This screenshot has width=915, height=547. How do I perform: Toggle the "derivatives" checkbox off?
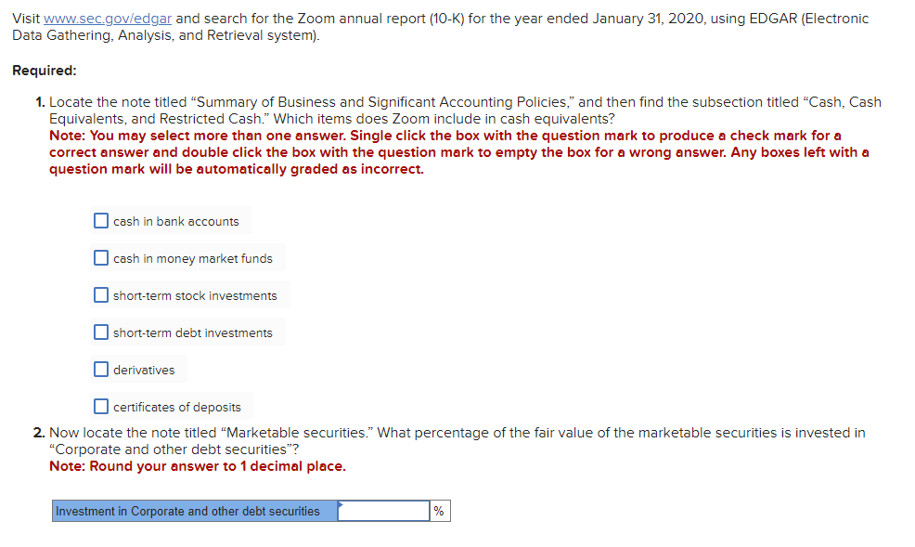(100, 369)
